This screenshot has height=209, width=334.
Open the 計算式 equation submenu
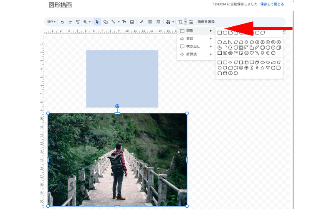coord(196,54)
